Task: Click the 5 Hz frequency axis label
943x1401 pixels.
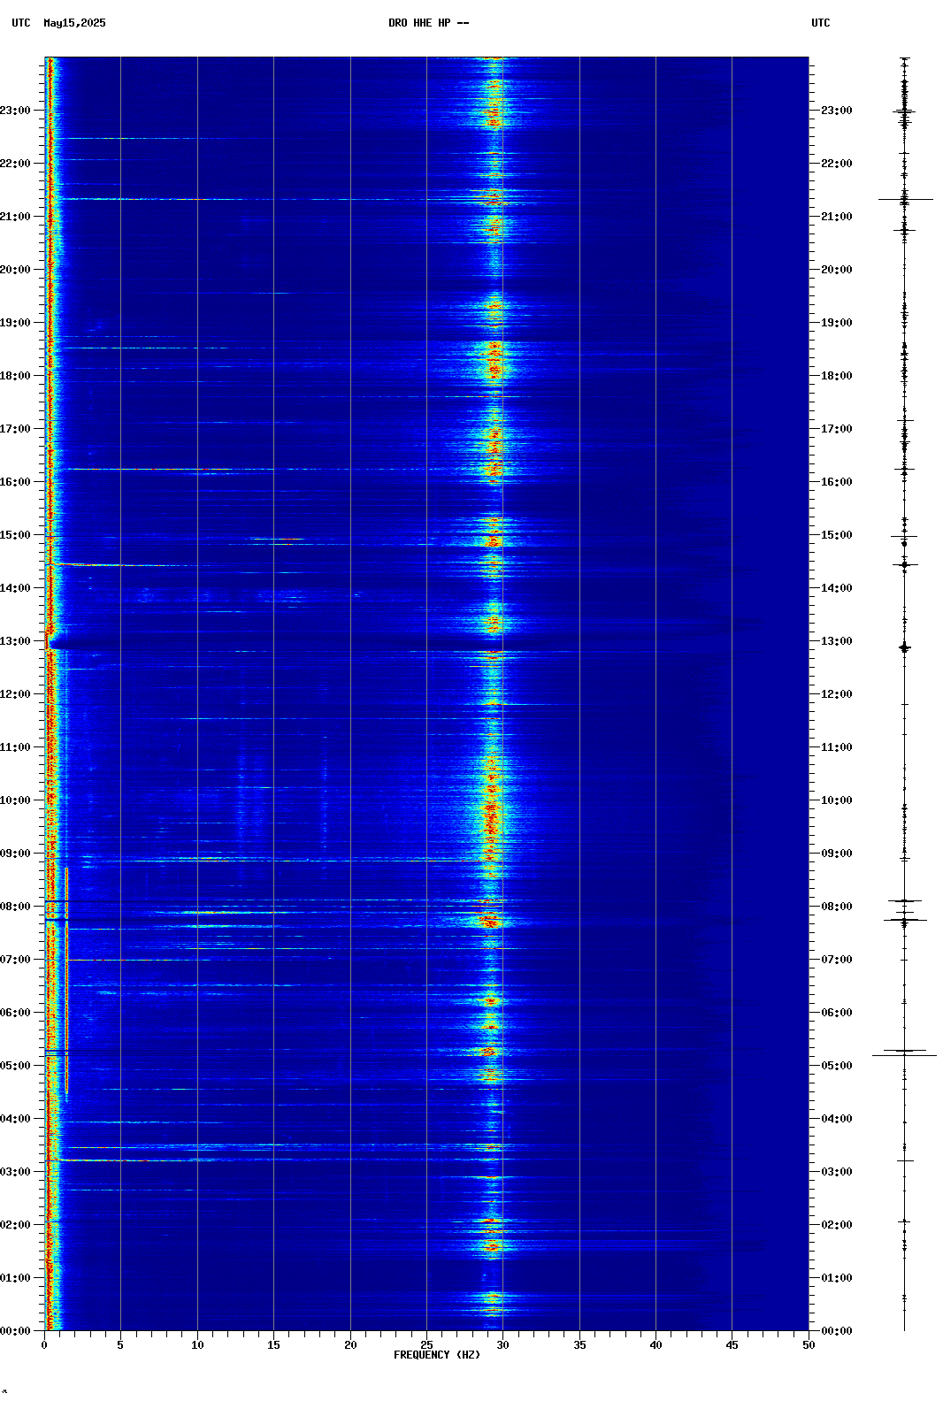Action: [x=120, y=1345]
